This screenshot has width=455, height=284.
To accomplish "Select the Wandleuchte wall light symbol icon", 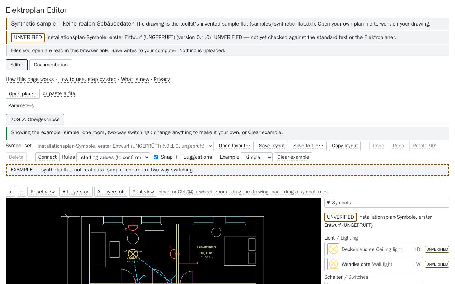I will click(333, 264).
